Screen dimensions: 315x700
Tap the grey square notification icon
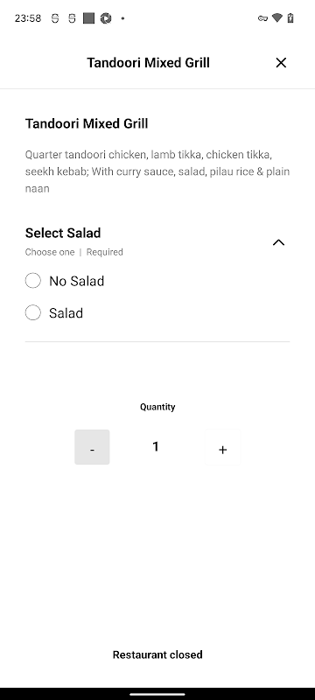(x=88, y=18)
